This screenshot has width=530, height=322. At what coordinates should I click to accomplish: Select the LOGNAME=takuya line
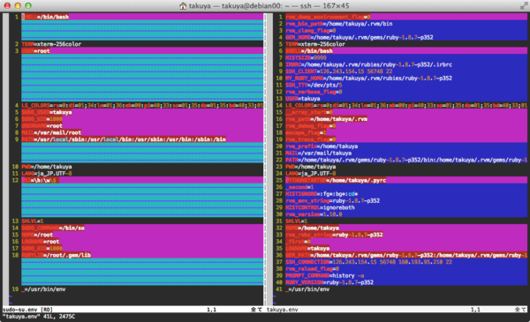307,249
